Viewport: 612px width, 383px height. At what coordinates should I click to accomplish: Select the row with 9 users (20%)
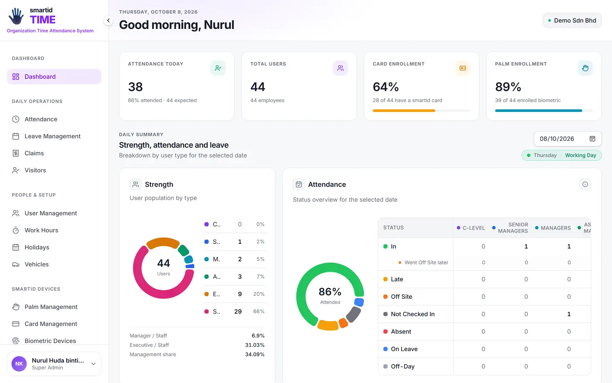234,294
